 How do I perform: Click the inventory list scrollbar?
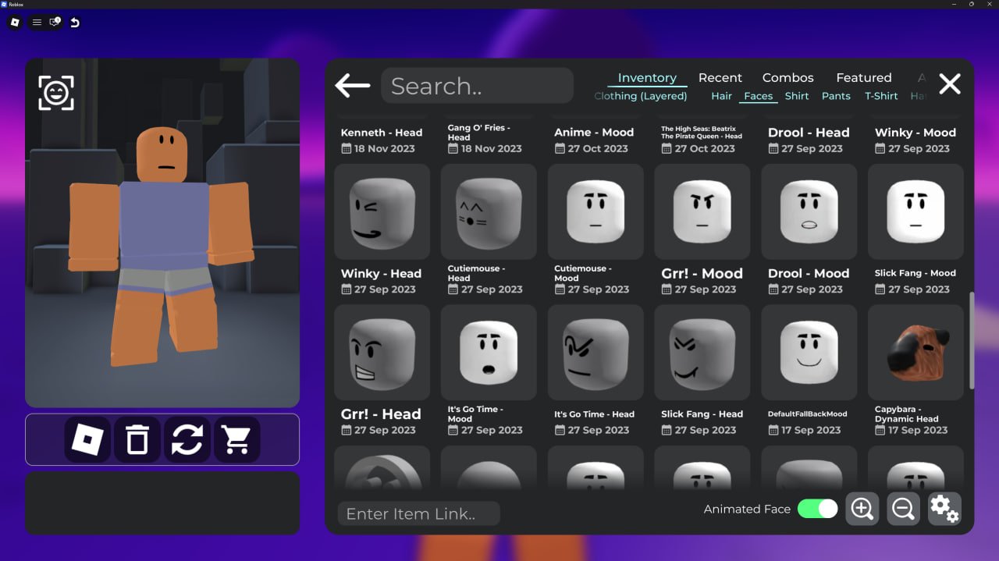[972, 341]
